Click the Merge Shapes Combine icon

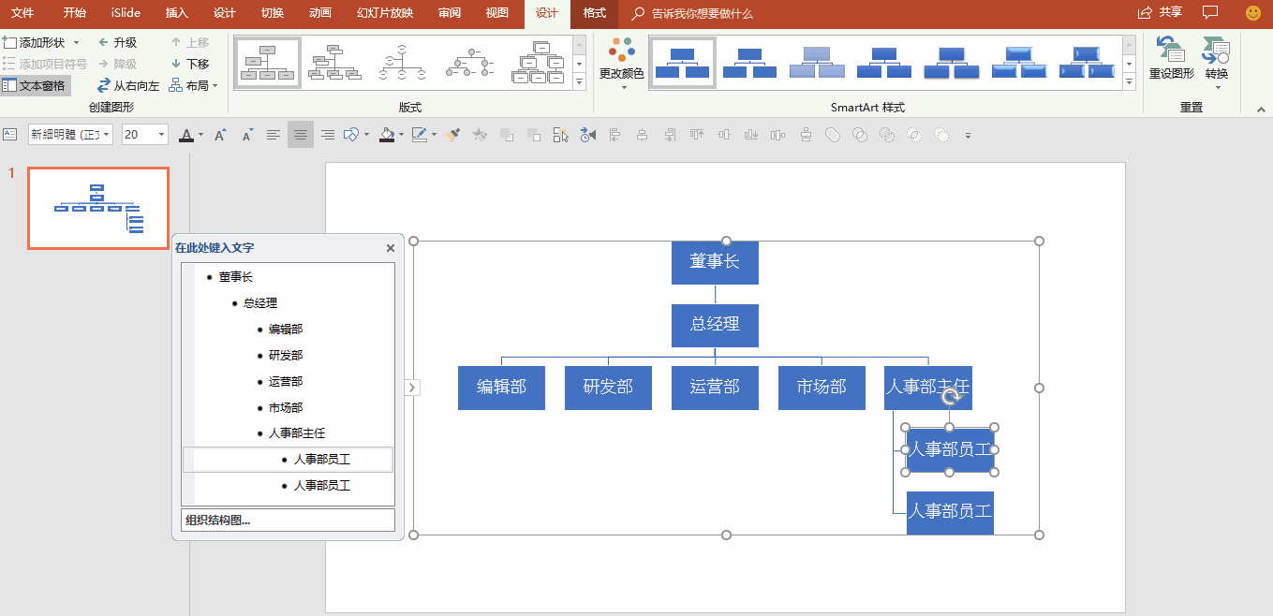[x=859, y=135]
